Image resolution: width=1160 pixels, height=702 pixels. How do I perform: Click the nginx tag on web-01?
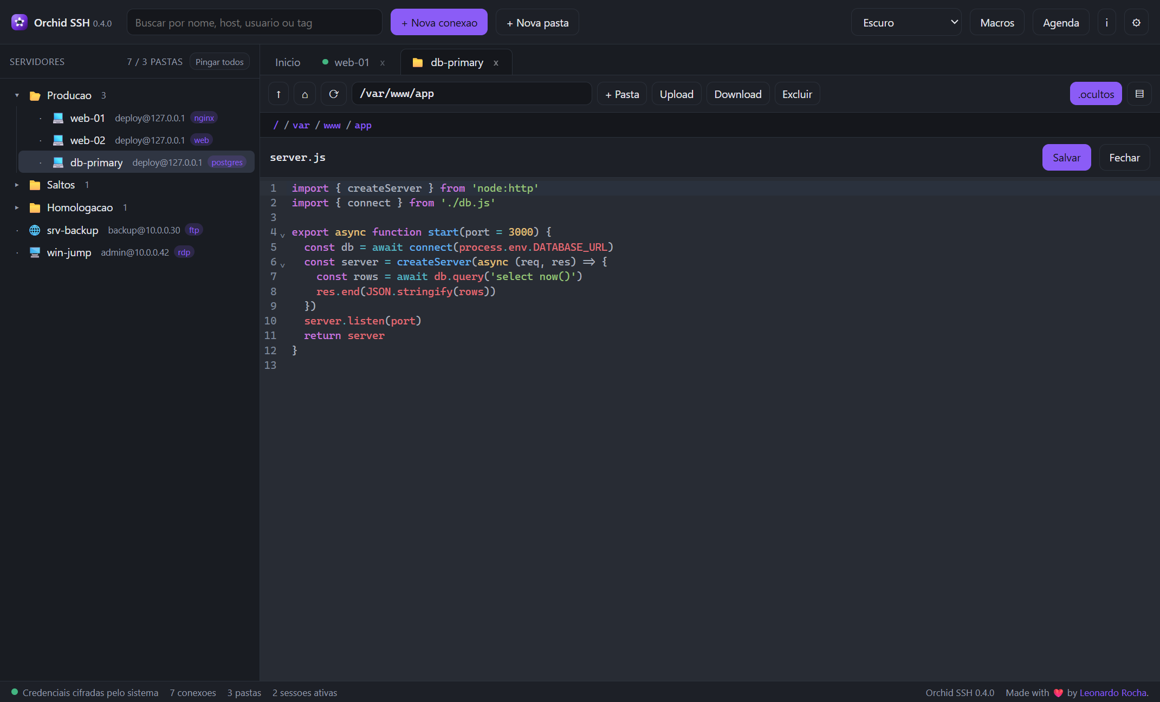[204, 118]
